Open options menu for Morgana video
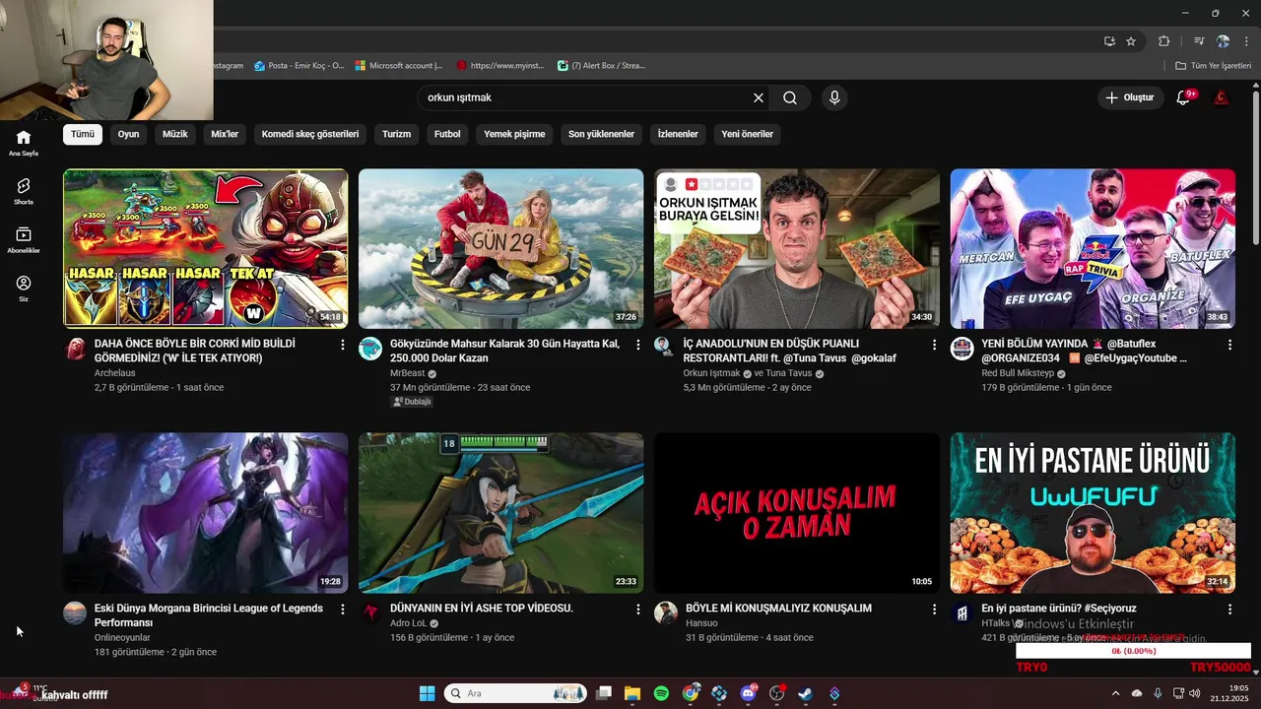 (343, 610)
